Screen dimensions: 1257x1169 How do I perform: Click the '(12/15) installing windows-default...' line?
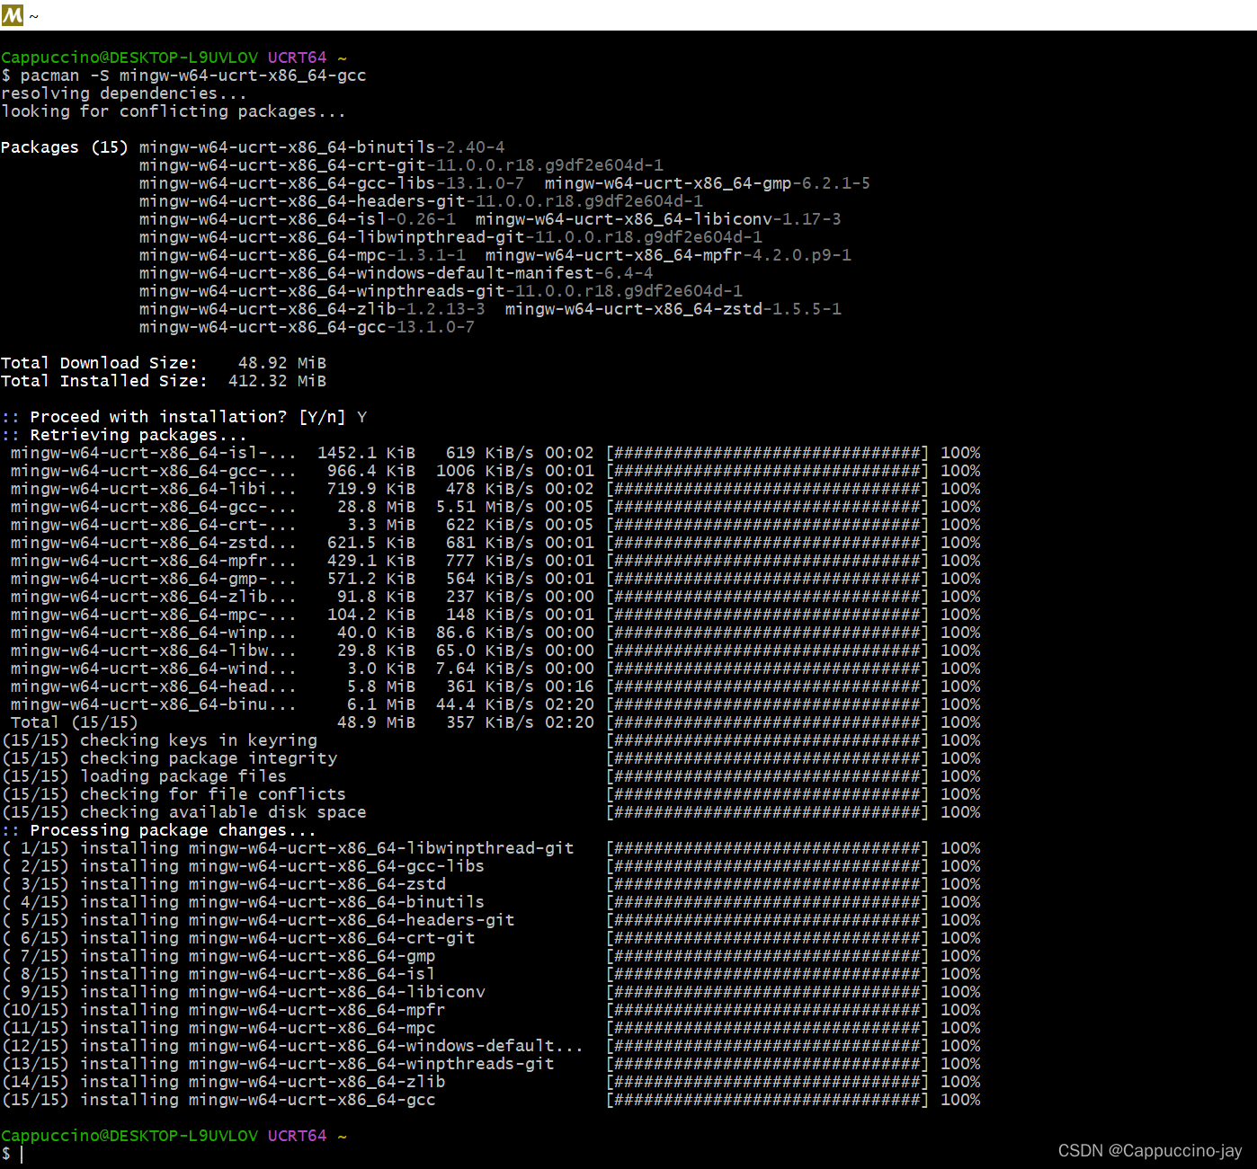pos(293,1046)
